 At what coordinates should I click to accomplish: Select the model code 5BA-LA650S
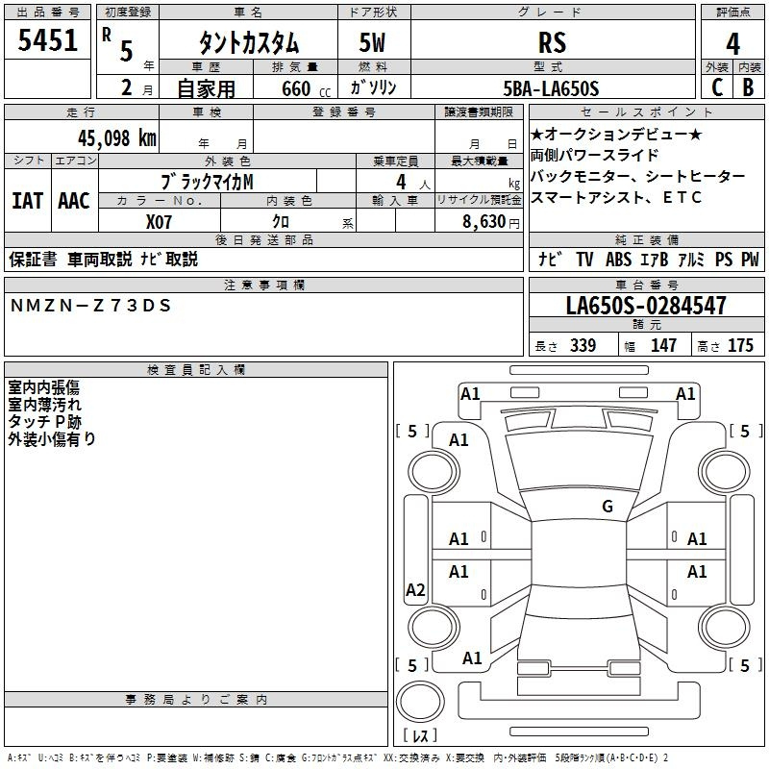coord(551,88)
